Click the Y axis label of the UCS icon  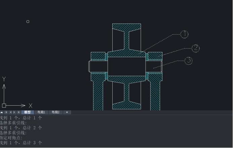click(x=4, y=79)
